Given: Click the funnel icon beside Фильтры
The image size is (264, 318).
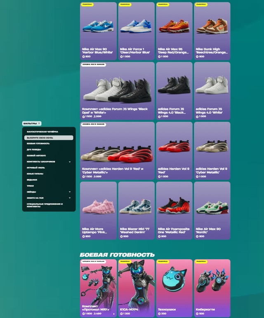Looking at the screenshot, I should click(39, 123).
